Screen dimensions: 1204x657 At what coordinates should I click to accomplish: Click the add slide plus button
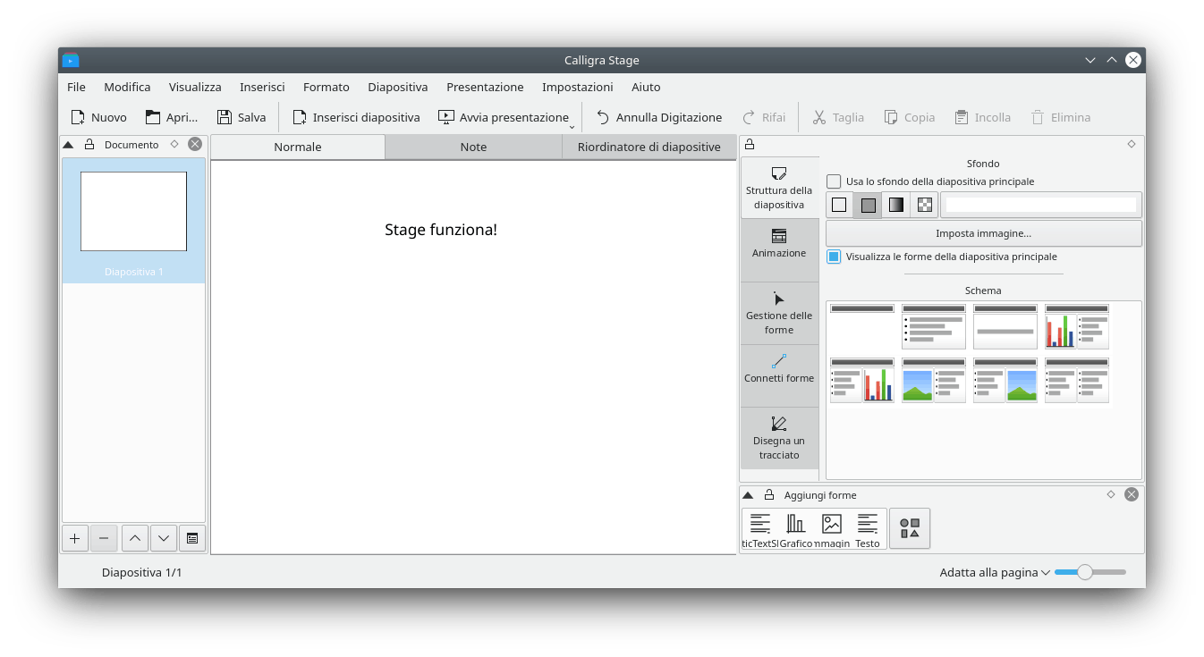click(x=75, y=538)
